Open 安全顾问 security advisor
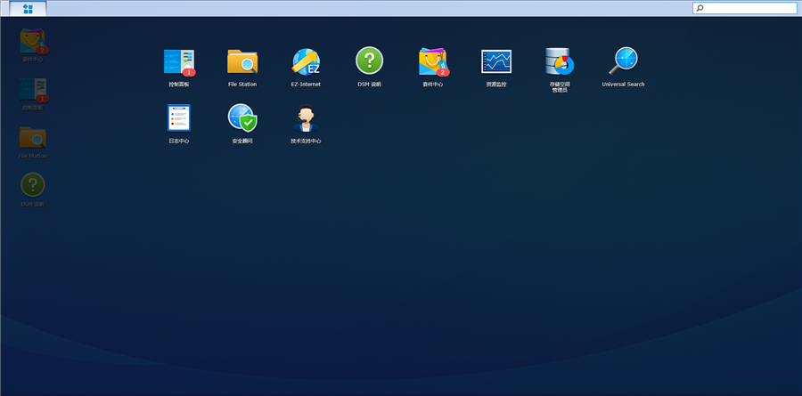Viewport: 802px width, 396px height. [x=241, y=117]
